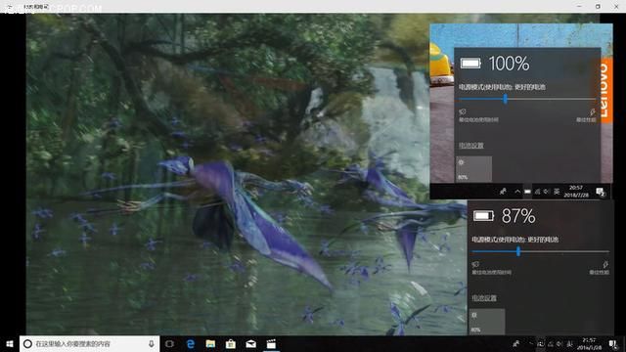Click the battery icon beside 87%
Image resolution: width=626 pixels, height=352 pixels.
coord(483,216)
